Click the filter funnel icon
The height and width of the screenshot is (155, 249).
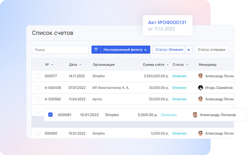[x=96, y=50]
